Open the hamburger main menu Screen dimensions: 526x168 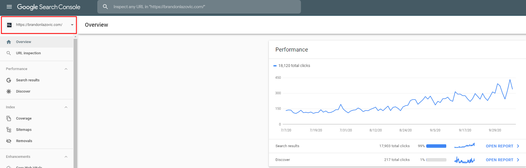9,7
